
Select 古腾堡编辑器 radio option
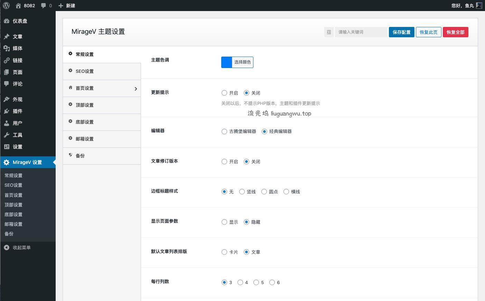tap(224, 132)
